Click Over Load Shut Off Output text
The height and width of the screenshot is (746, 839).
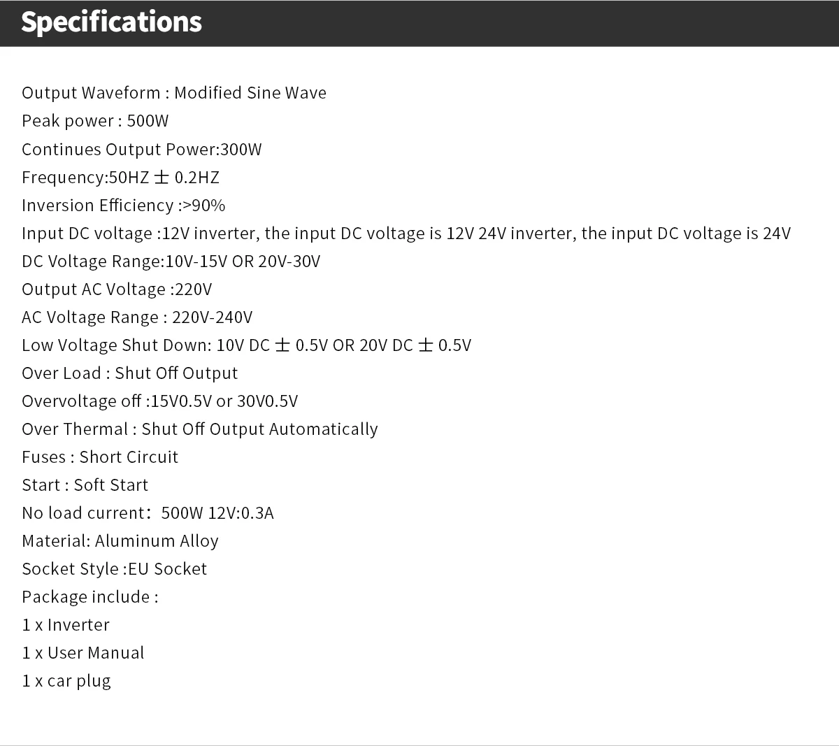(130, 373)
